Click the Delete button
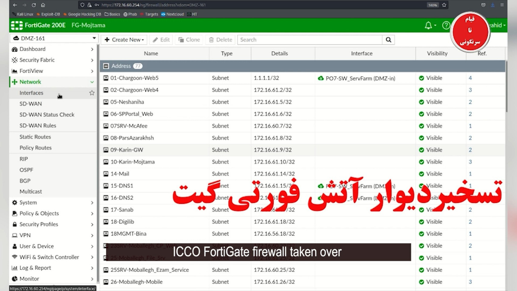 [220, 40]
